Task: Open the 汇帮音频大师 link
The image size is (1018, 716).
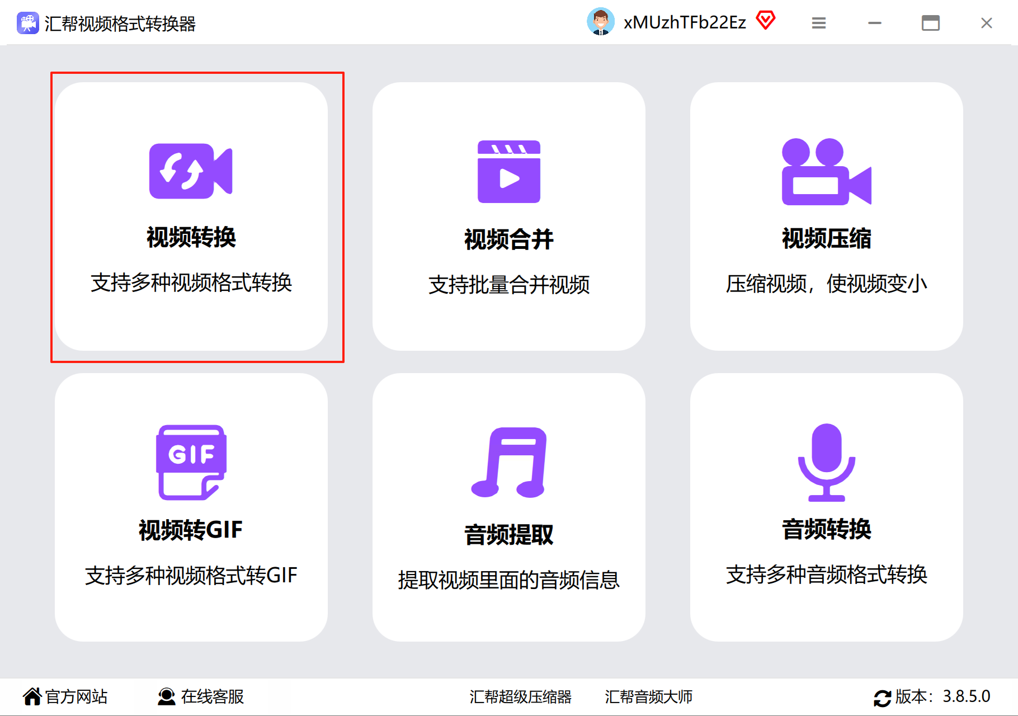Action: point(648,697)
